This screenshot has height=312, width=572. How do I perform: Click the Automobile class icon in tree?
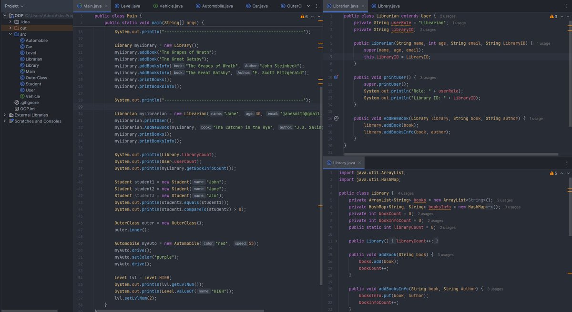click(x=22, y=40)
